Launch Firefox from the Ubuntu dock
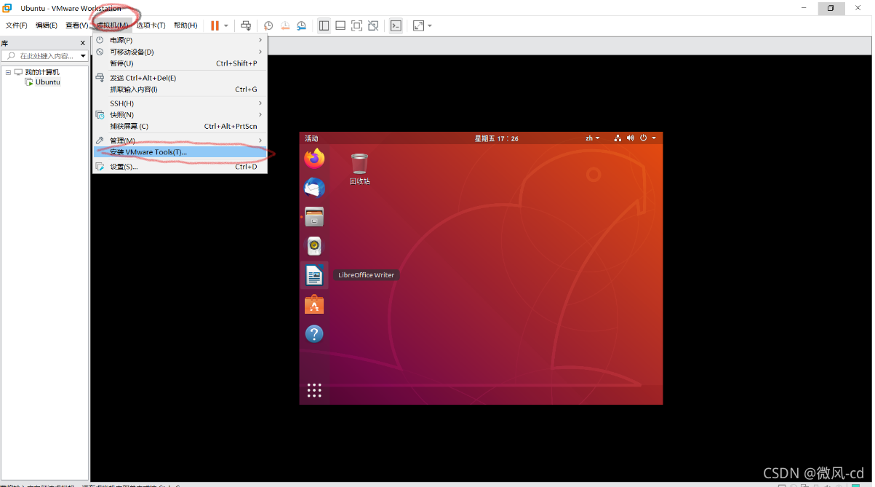Screen dimensions: 875x487 point(314,158)
